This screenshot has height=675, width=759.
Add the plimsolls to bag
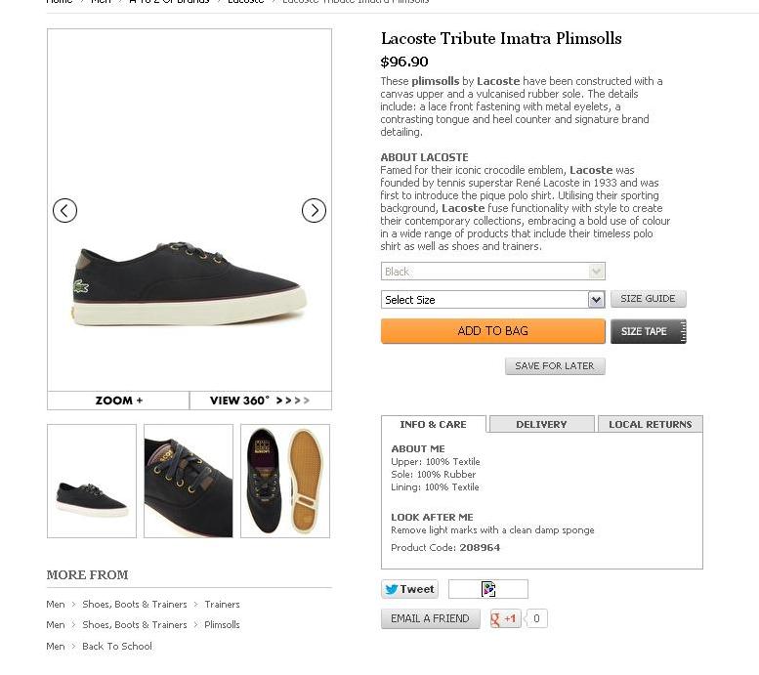[x=492, y=331]
